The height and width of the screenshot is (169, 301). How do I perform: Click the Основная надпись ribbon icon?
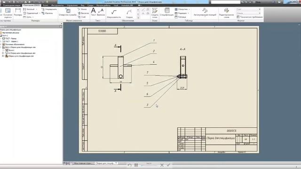[8, 13]
